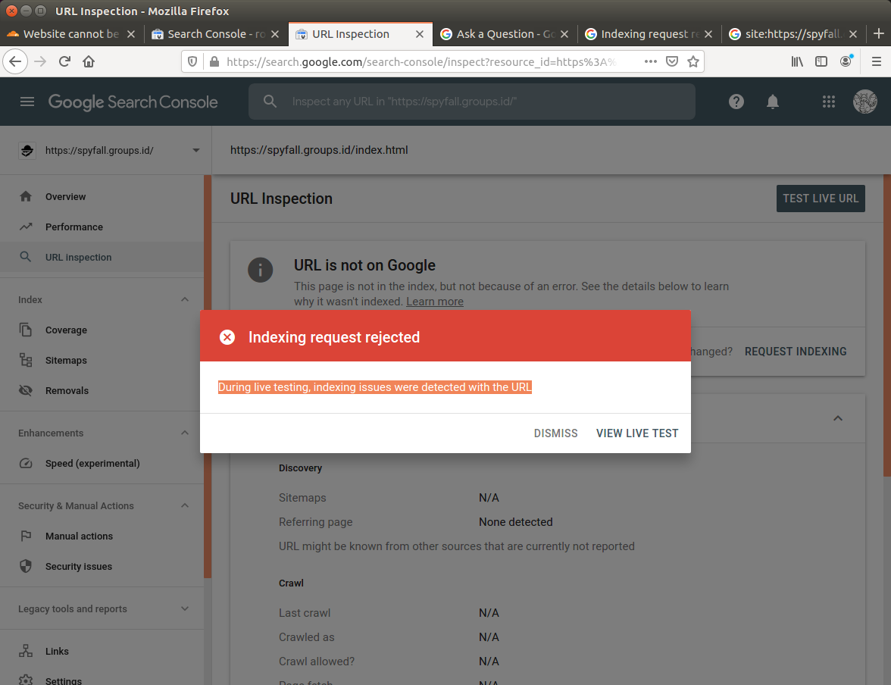Open the account avatar menu
Screen dimensions: 891x685
coord(865,102)
